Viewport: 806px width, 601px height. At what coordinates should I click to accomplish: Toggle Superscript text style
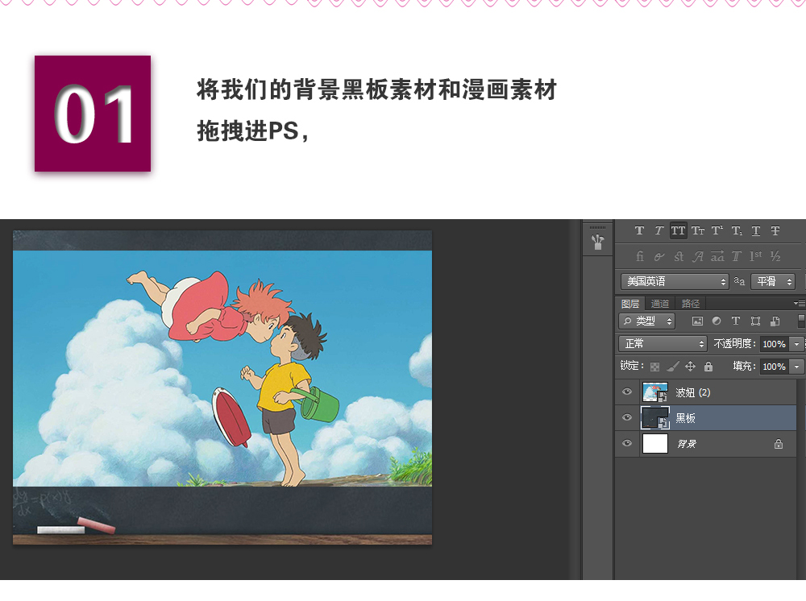click(717, 230)
